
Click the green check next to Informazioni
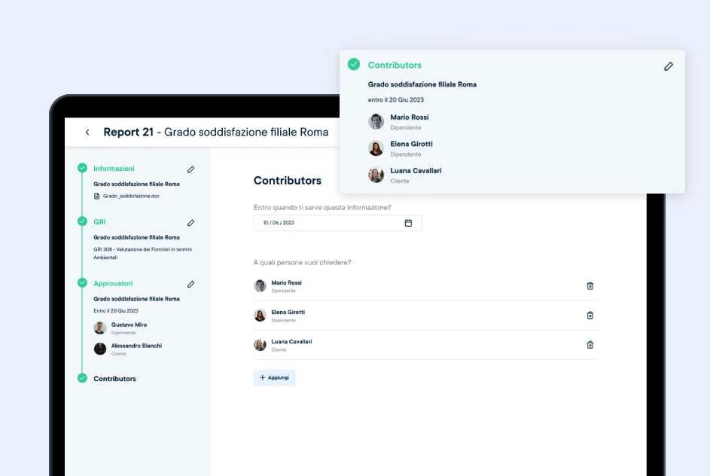[82, 167]
